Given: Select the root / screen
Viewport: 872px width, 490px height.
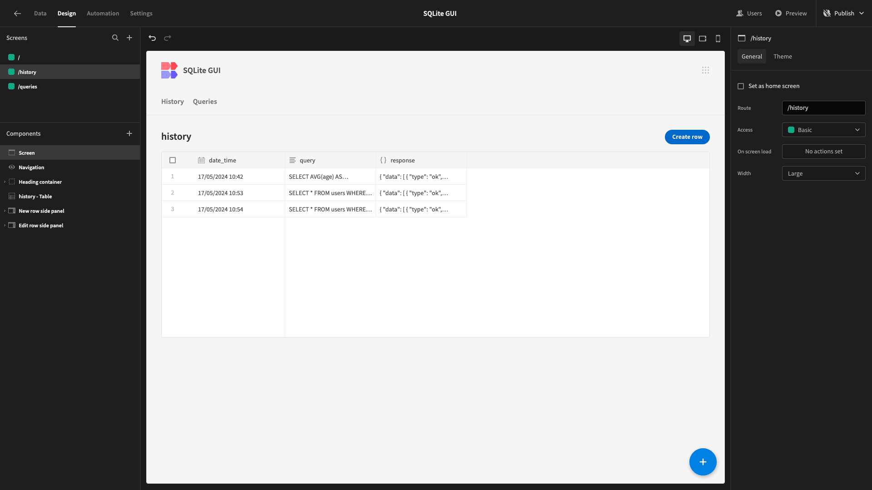Looking at the screenshot, I should pyautogui.click(x=70, y=57).
